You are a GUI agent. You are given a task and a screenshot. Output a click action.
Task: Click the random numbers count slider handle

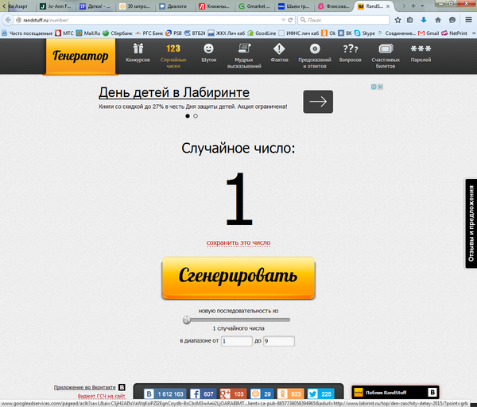click(x=187, y=320)
